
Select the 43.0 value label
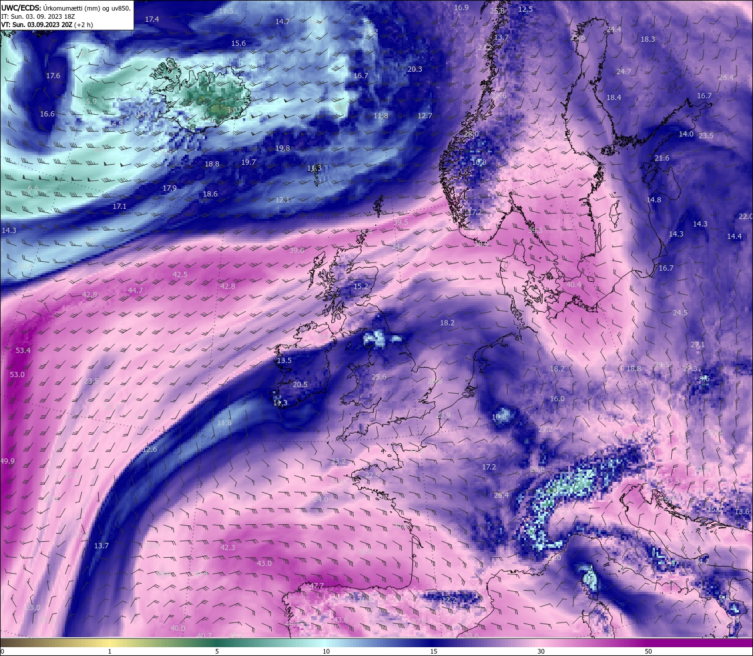click(265, 563)
